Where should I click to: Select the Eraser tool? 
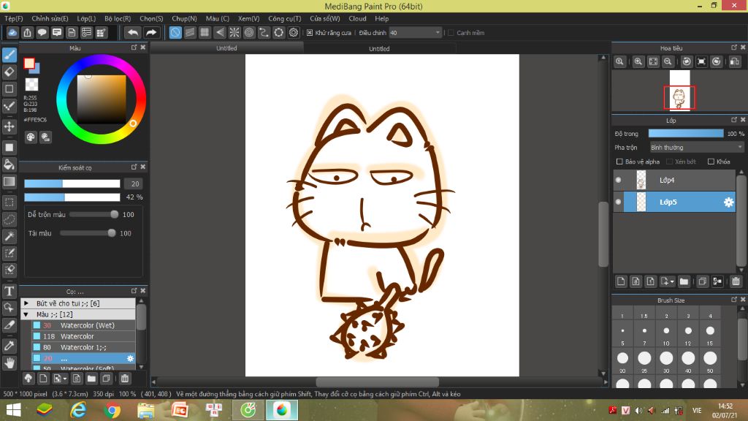click(9, 72)
